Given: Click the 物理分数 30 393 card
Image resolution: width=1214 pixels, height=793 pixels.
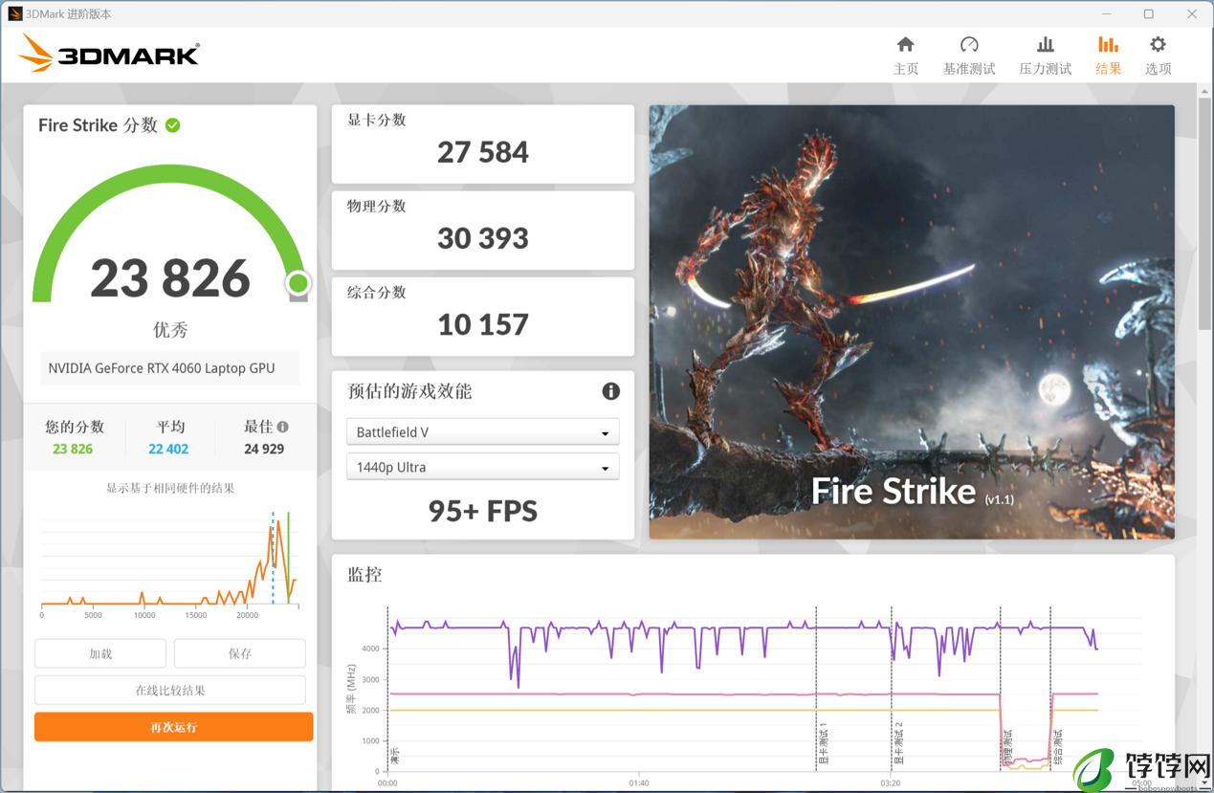Looking at the screenshot, I should point(482,231).
